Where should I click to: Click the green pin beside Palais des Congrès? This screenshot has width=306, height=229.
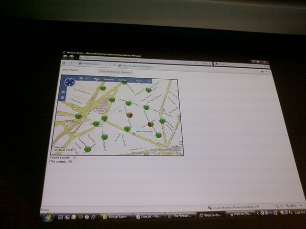click(x=112, y=100)
